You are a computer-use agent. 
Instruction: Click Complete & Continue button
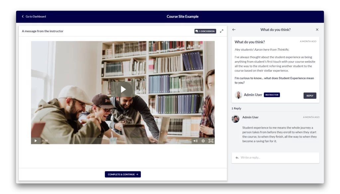123,174
